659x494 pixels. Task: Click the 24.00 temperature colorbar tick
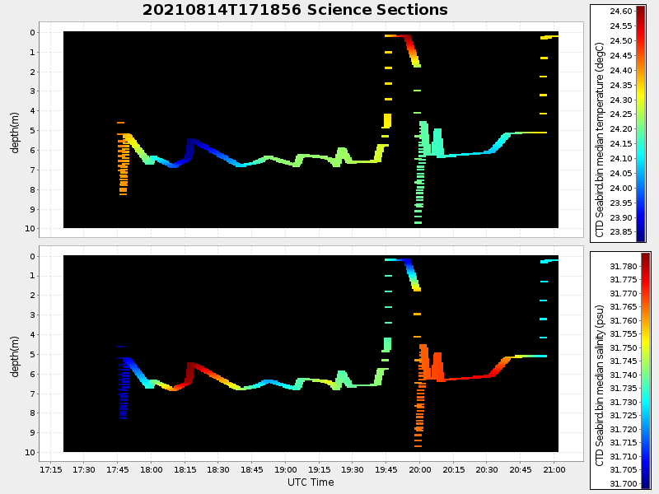(621, 189)
